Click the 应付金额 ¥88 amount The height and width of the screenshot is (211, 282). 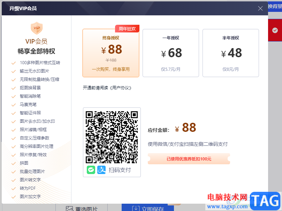185,128
